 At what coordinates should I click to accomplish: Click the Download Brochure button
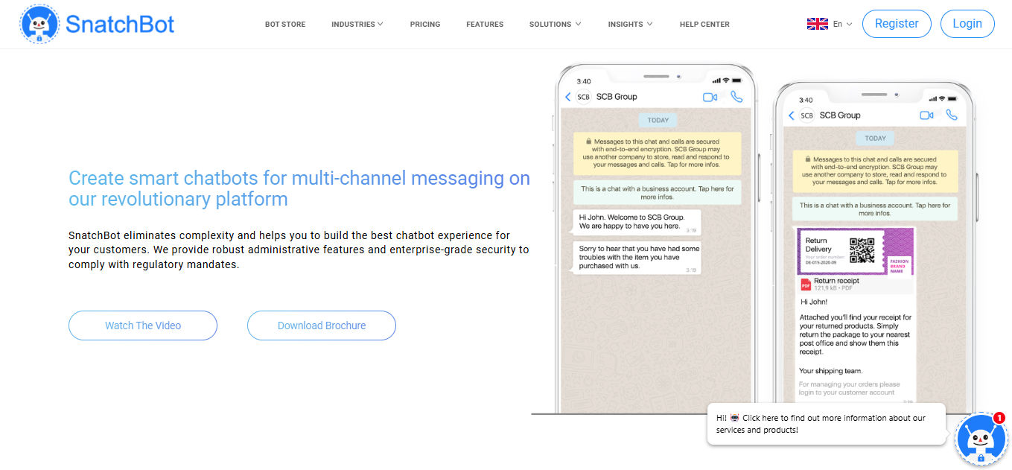pos(322,325)
